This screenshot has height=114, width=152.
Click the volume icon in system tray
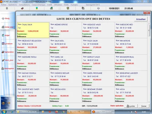point(132,112)
